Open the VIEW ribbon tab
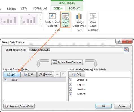Screen dimensions: 134x112 coord(24,8)
